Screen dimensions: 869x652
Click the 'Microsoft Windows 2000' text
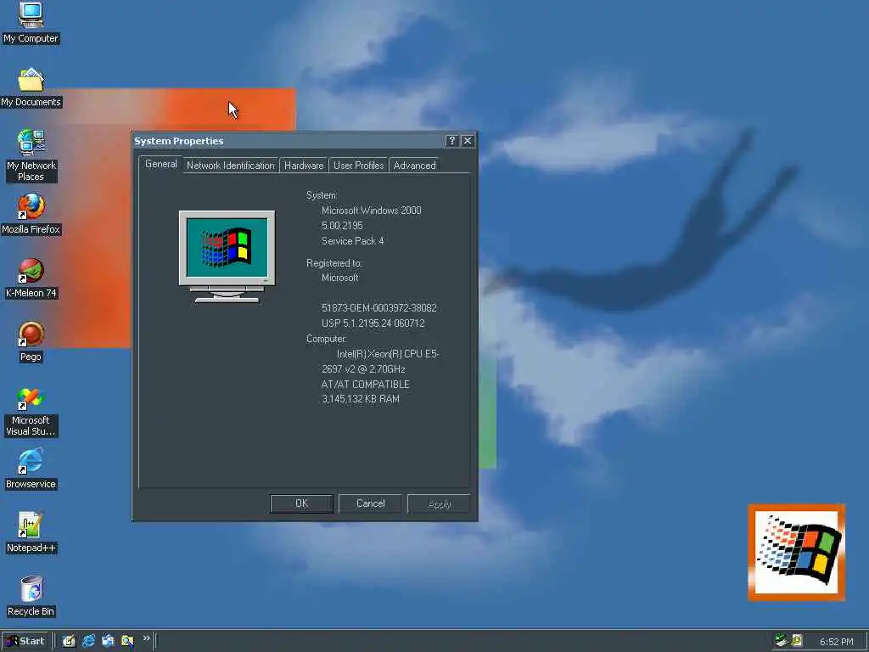[x=372, y=211]
